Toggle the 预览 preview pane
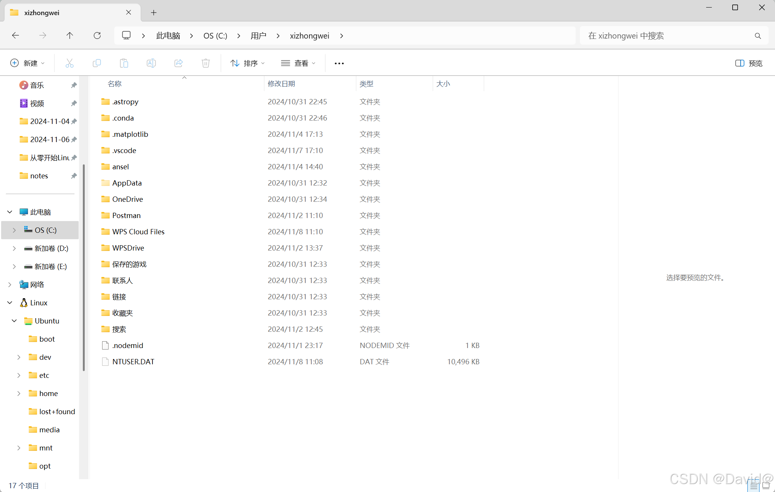The image size is (775, 492). click(x=749, y=63)
